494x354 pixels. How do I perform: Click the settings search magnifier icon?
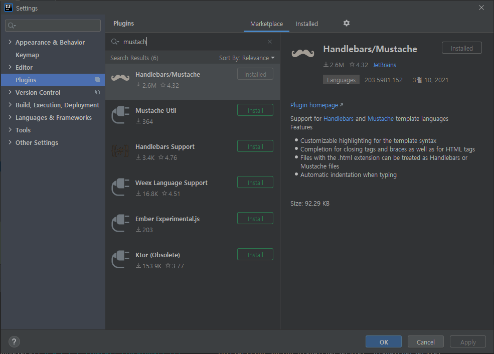pyautogui.click(x=12, y=26)
